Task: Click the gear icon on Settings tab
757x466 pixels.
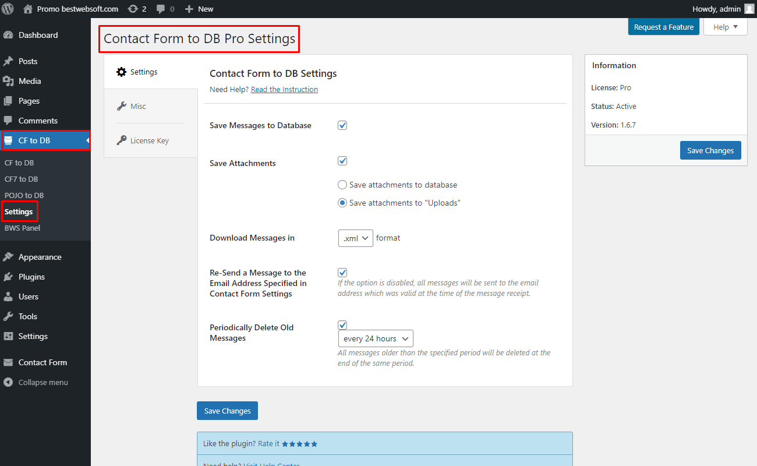Action: pos(121,72)
